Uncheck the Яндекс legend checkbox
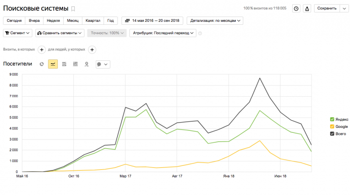Image resolution: width=350 pixels, height=196 pixels. pos(332,120)
